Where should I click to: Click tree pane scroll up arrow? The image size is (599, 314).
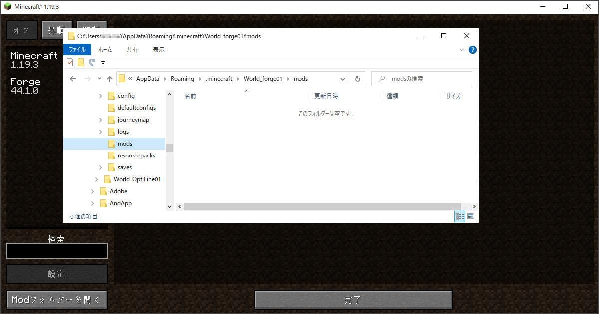click(169, 94)
